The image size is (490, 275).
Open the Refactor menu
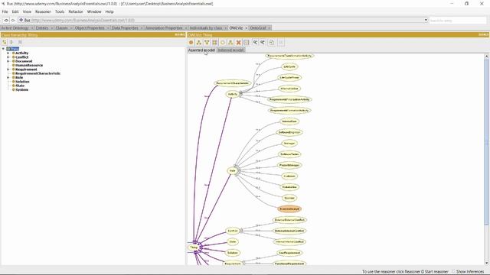click(x=76, y=11)
